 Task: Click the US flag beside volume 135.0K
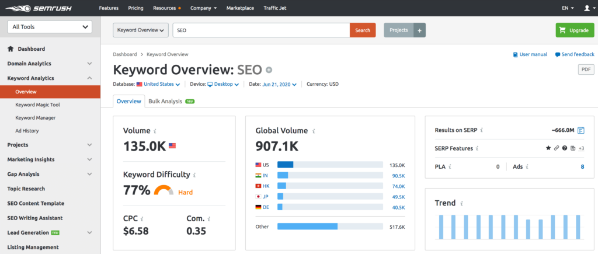172,146
